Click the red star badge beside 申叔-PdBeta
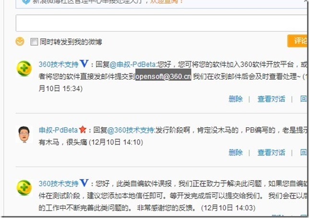The height and width of the screenshot is (218, 309). click(83, 130)
